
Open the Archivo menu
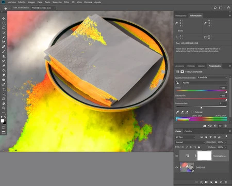tap(12, 2)
